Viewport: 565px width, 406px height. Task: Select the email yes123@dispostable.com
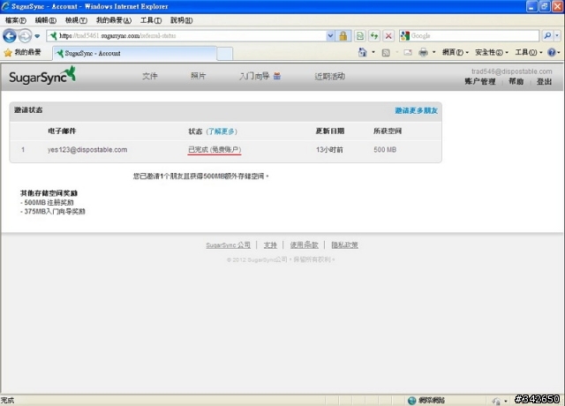pyautogui.click(x=87, y=150)
